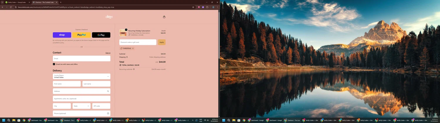440x123 pixels.
Task: Switch to Verify Codes — SimplyCodes tab
Action: click(17, 2)
